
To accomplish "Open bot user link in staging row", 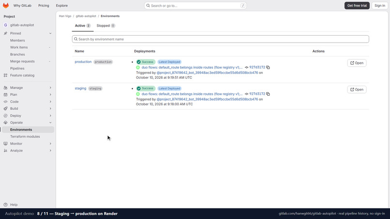I will (x=207, y=99).
